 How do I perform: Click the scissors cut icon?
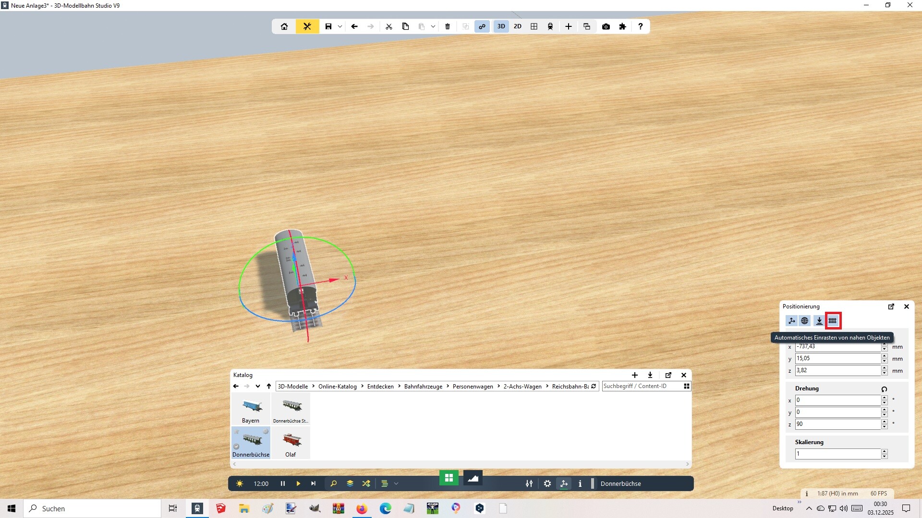coord(389,26)
